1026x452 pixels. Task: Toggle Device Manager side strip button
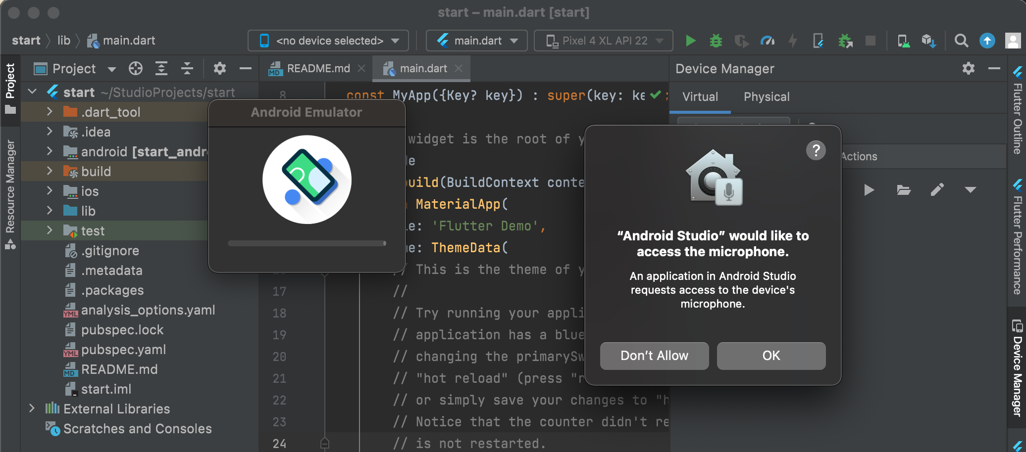point(1017,367)
